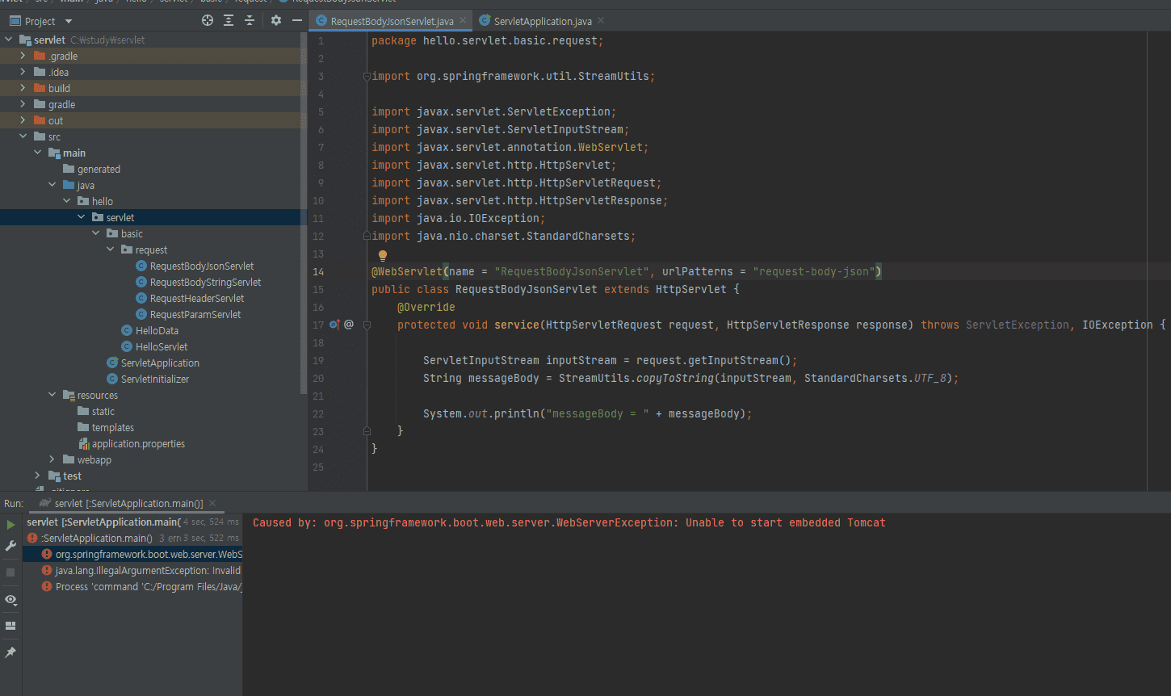The image size is (1171, 696).
Task: Open the Project view dropdown
Action: (x=68, y=21)
